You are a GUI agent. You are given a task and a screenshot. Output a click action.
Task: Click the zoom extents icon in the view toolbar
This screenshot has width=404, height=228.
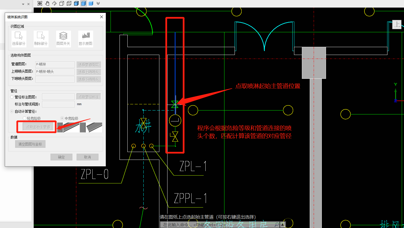pos(40,3)
